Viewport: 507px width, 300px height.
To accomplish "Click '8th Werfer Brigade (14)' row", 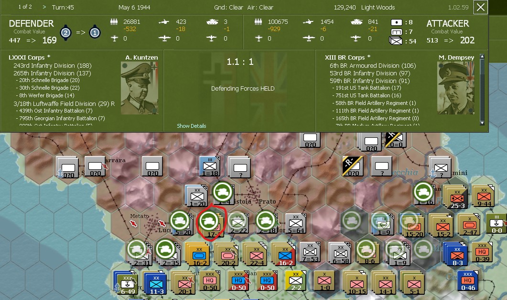I will point(46,95).
